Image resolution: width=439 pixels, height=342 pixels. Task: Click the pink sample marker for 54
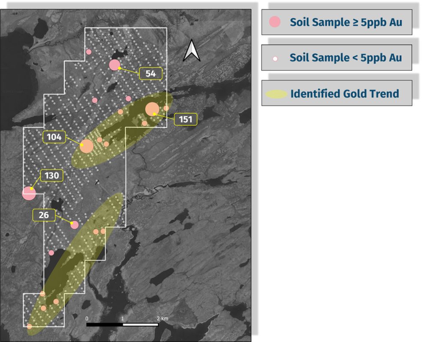pyautogui.click(x=114, y=65)
